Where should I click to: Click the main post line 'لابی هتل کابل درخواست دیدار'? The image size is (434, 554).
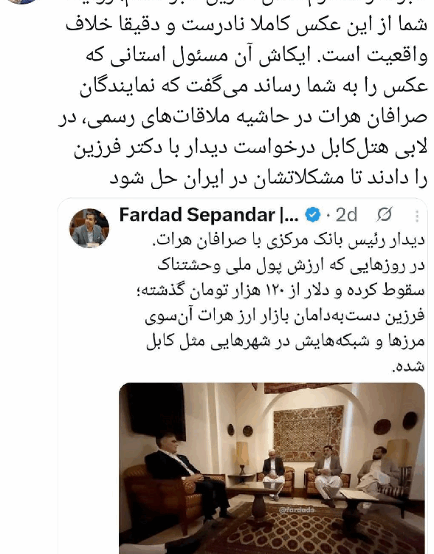(250, 148)
